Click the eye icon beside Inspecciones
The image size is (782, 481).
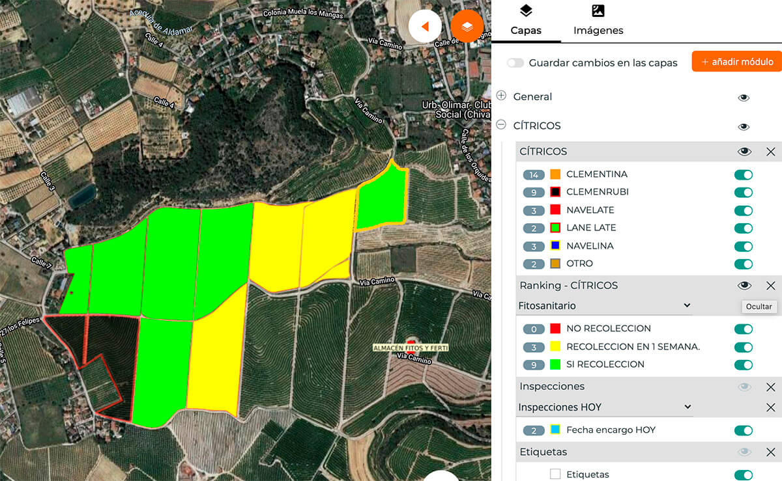click(744, 386)
